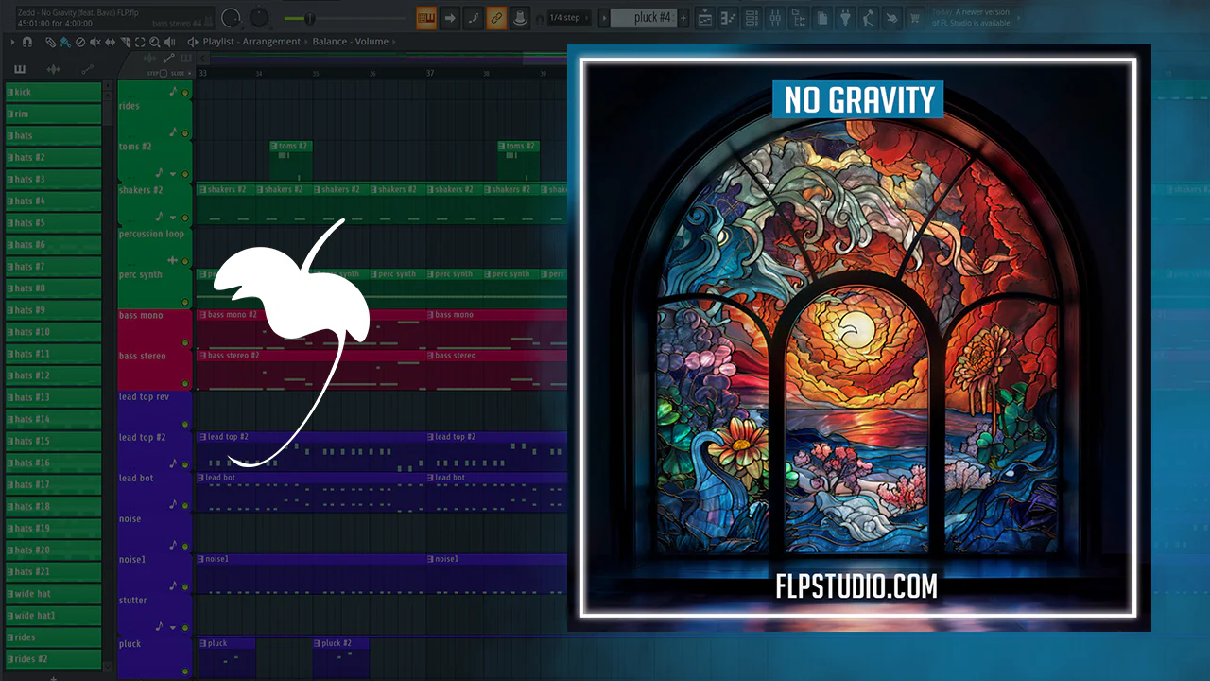Open the Piano roll window
Image resolution: width=1210 pixels, height=681 pixels.
[x=729, y=18]
